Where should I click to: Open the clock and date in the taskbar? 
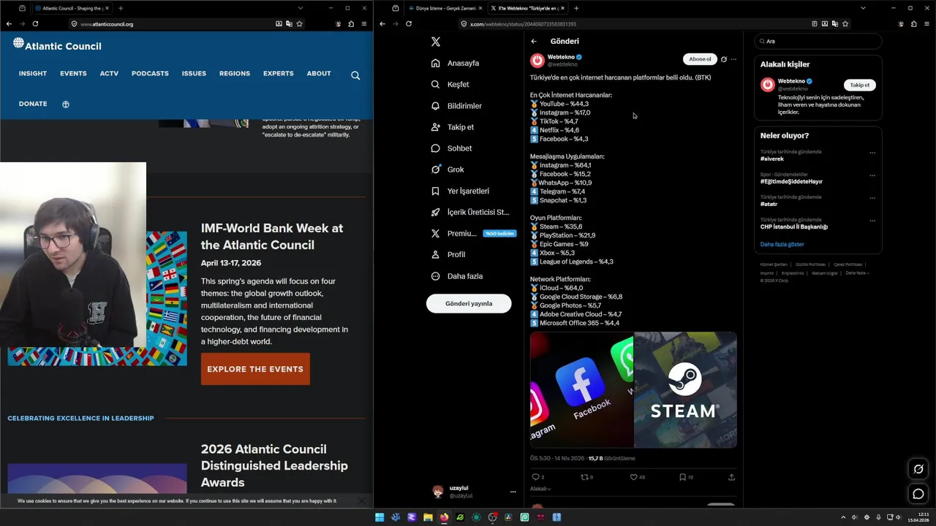click(918, 517)
